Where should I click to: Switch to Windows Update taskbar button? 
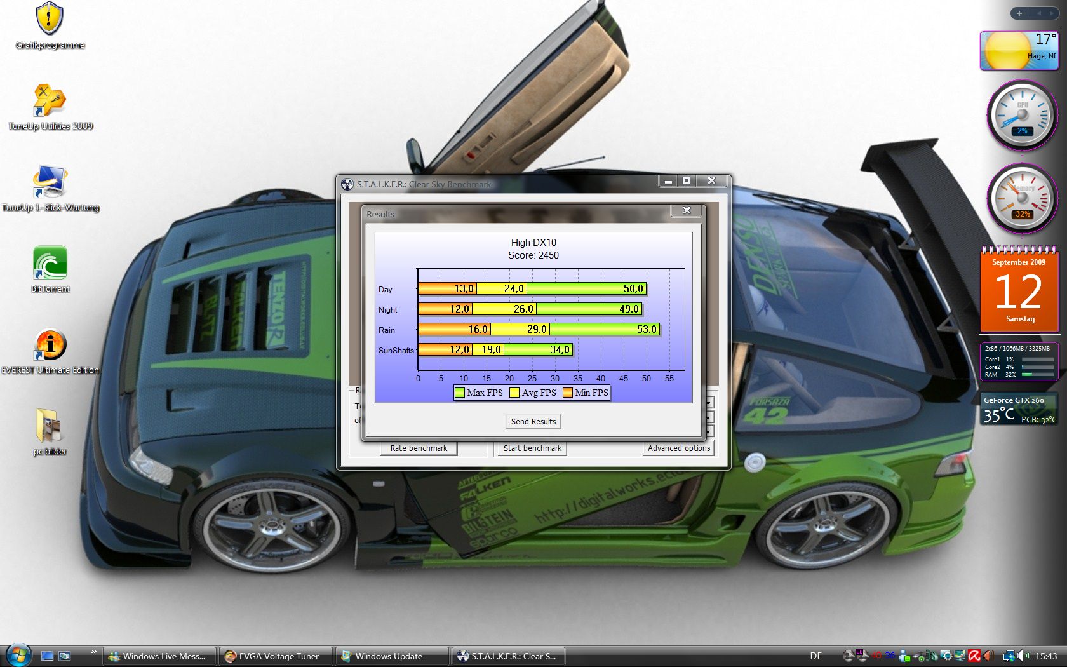[x=393, y=656]
